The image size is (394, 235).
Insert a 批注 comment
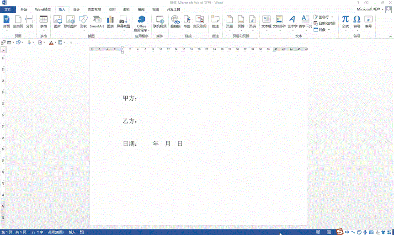coord(216,21)
